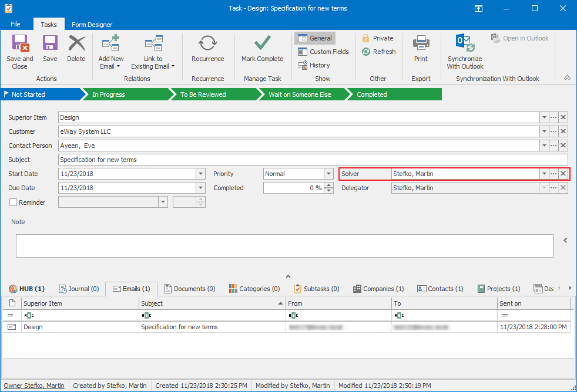Collapse the ribbon with the chevron

point(567,77)
